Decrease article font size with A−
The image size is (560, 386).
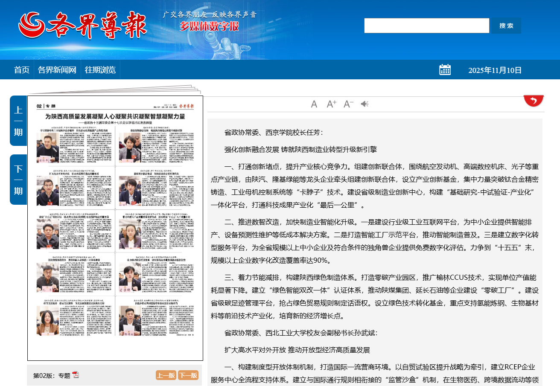348,104
